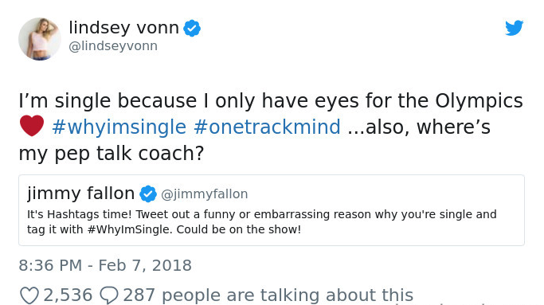Open Lindsey Vonn's profile picture
Viewport: 544px width, 305px height.
click(40, 39)
